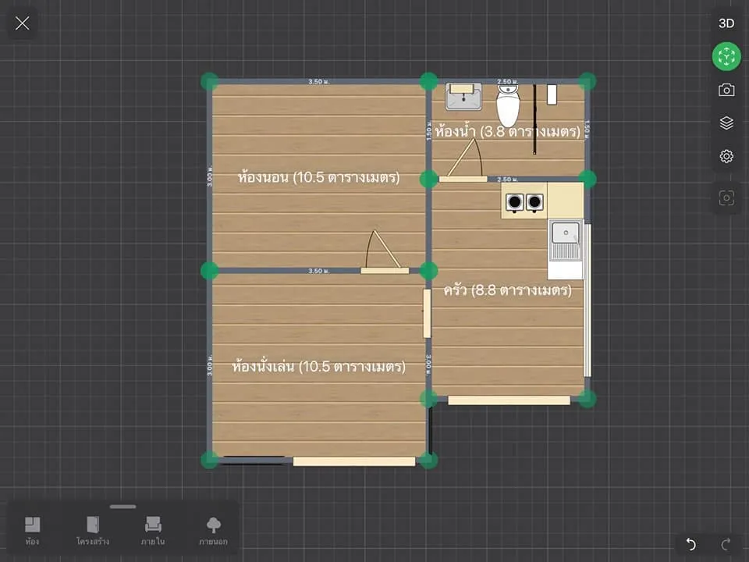The width and height of the screenshot is (749, 562).
Task: Open the ห้อง (Room) tab
Action: point(33,531)
